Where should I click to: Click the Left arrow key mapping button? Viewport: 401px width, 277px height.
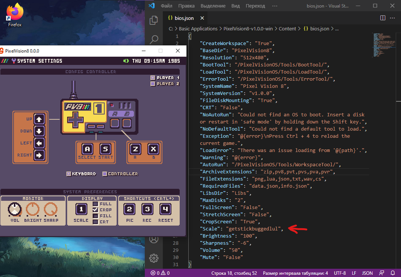pos(39,143)
